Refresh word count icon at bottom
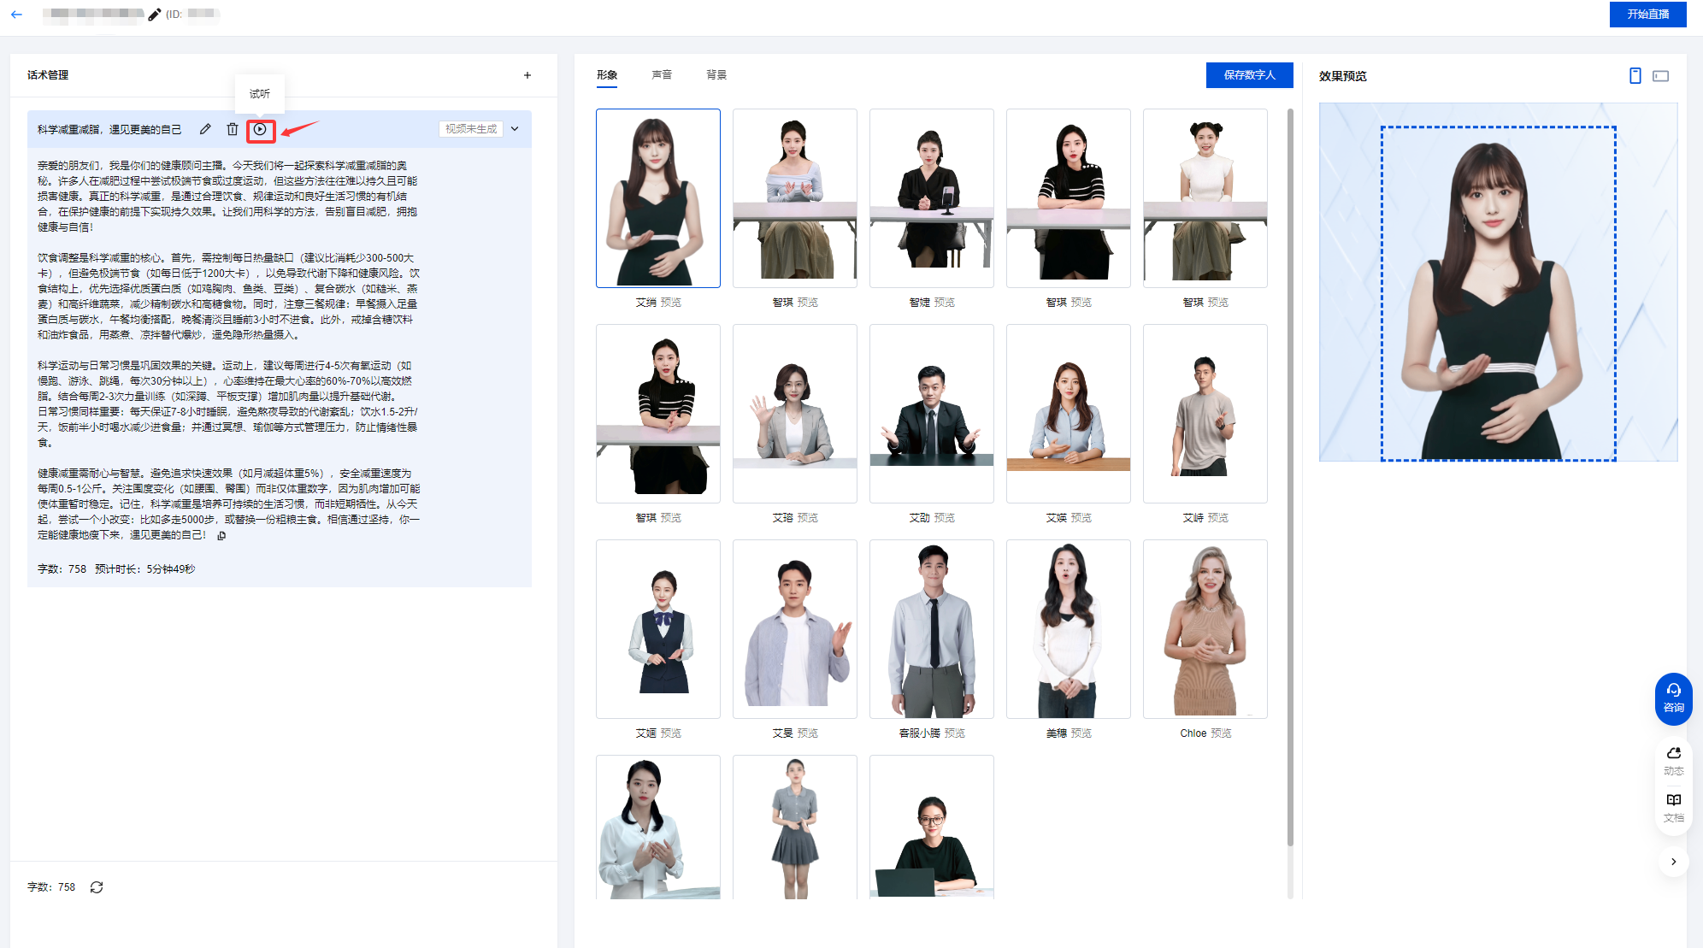Viewport: 1703px width, 948px height. [x=97, y=887]
